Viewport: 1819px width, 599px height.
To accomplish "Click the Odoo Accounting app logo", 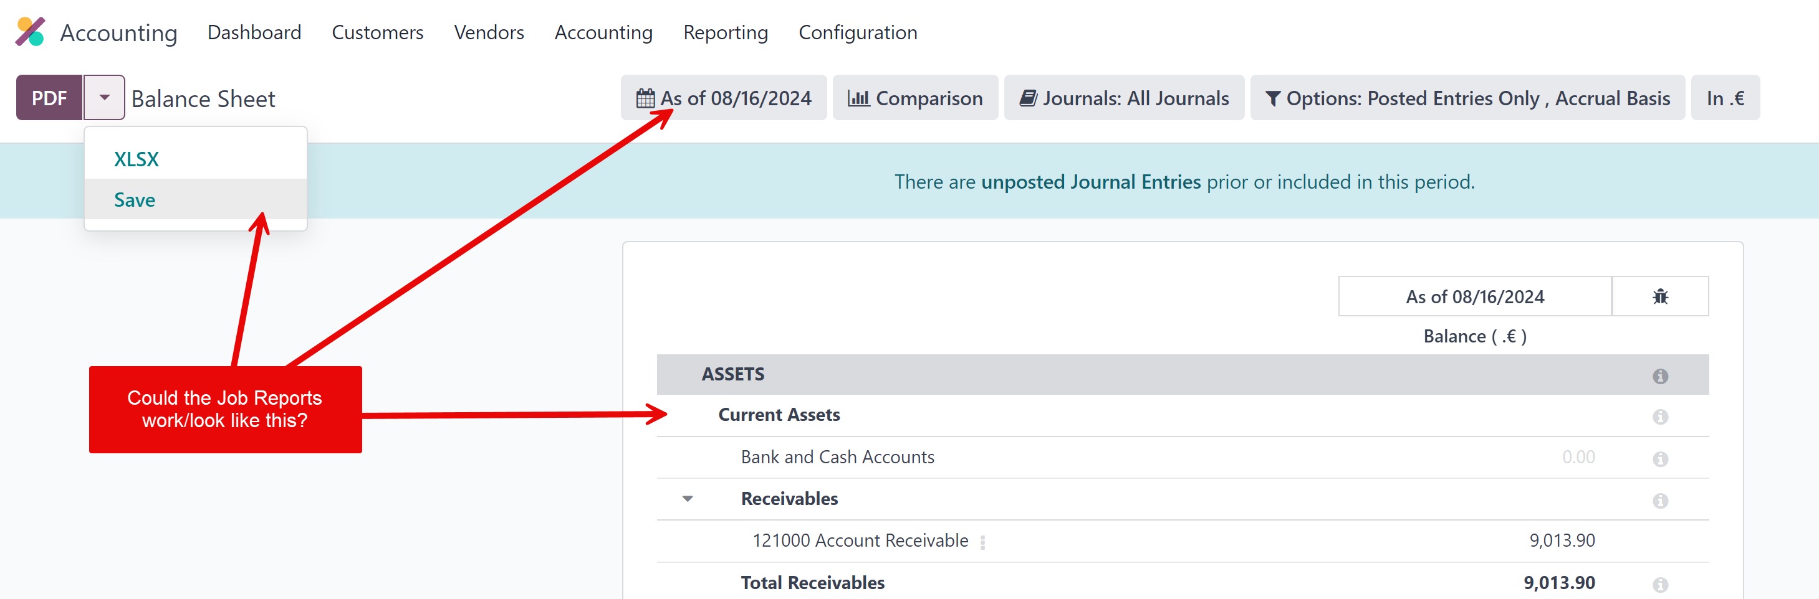I will 31,32.
